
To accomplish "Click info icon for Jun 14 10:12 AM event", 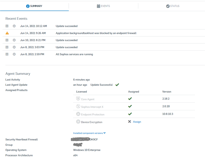I will tap(7, 26).
